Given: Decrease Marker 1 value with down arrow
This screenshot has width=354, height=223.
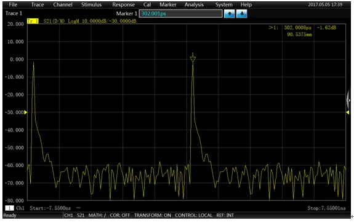Looking at the screenshot, I should coord(242,14).
